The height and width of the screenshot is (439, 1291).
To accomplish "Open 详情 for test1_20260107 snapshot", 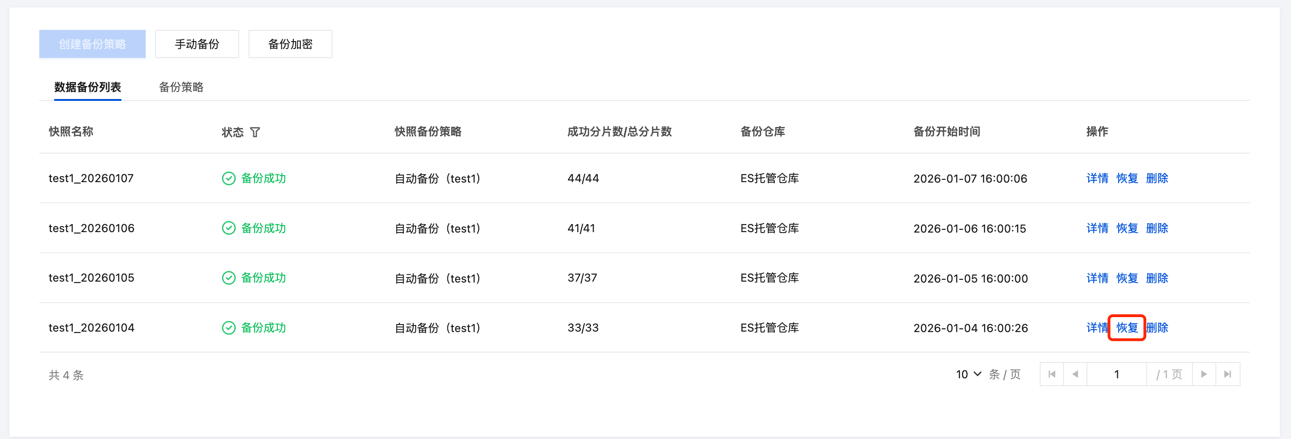I will (x=1097, y=178).
